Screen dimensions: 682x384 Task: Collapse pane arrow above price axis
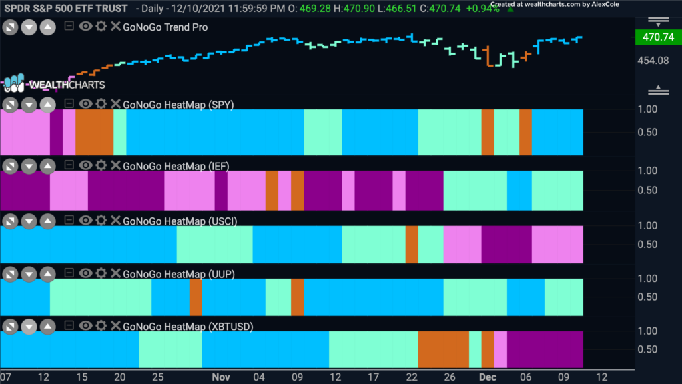click(x=658, y=22)
